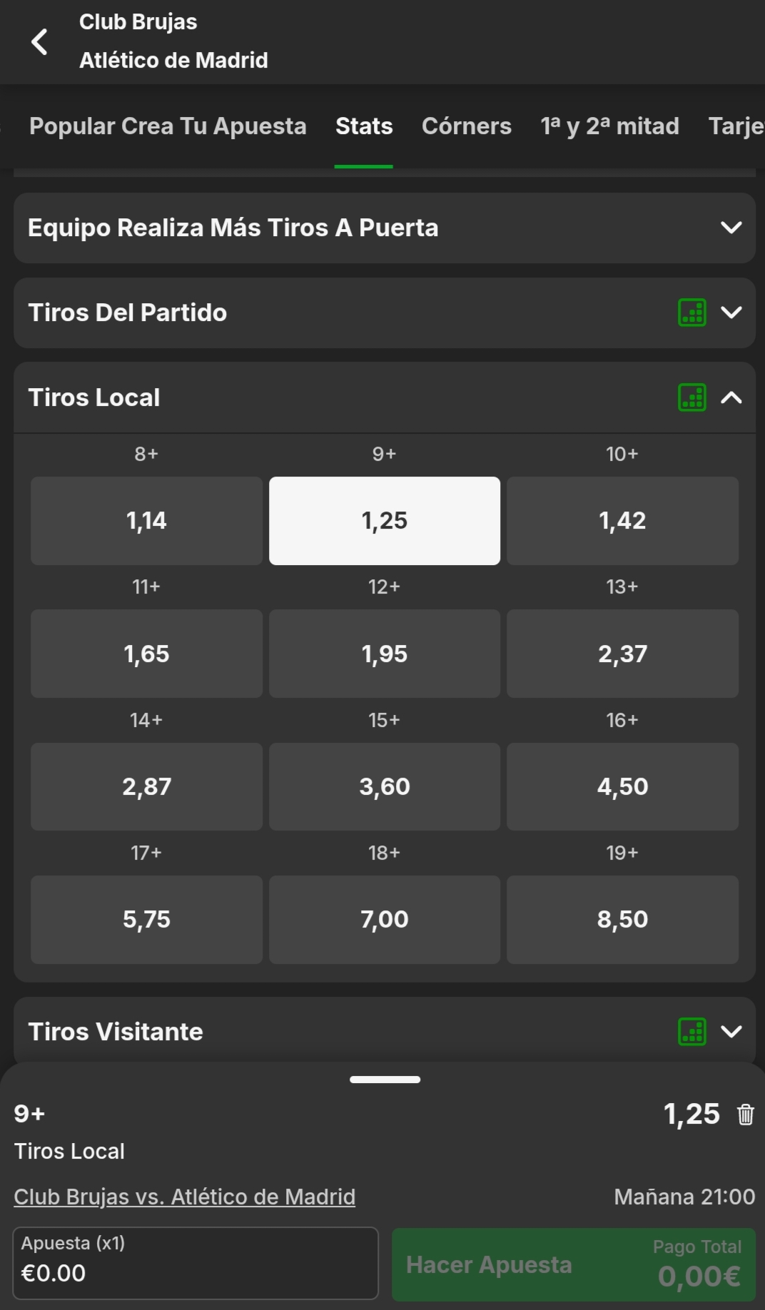This screenshot has width=765, height=1310.
Task: Open stats icon in Tiros Local header
Action: tap(691, 397)
